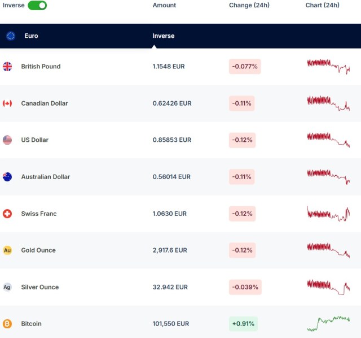Click the US Dollar flag icon
361x338 pixels.
7,140
